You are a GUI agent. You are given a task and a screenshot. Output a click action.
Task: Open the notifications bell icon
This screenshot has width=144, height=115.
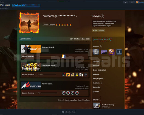coord(132,2)
